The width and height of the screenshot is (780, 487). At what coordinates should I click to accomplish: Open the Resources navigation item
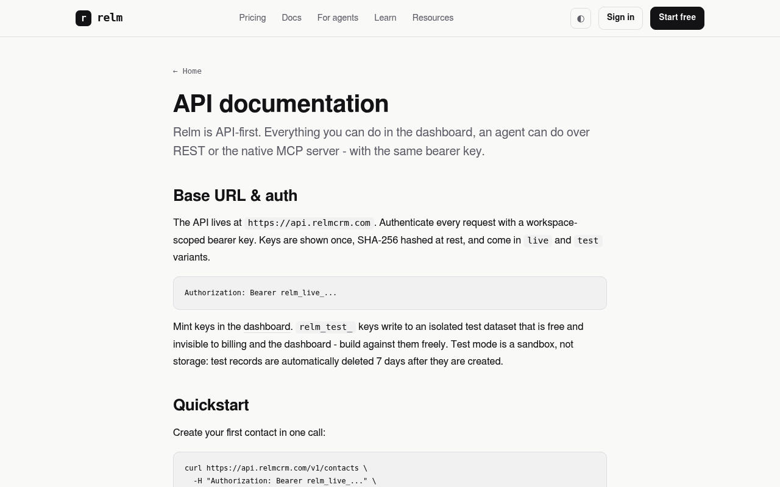[x=433, y=18]
